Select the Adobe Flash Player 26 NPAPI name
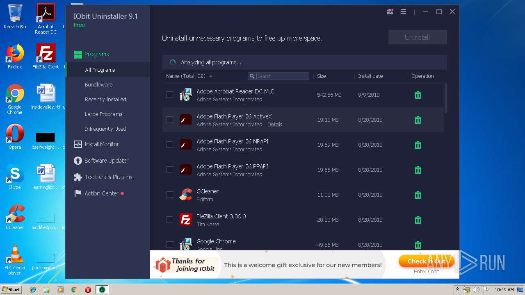 coord(233,141)
